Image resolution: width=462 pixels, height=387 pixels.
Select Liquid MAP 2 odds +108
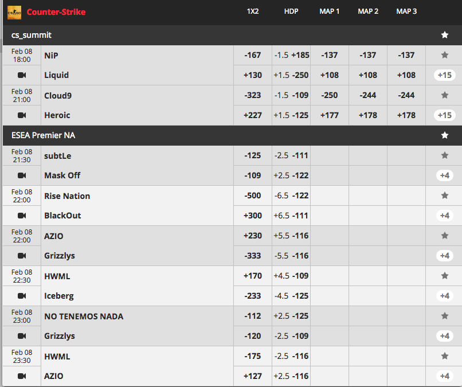(368, 75)
